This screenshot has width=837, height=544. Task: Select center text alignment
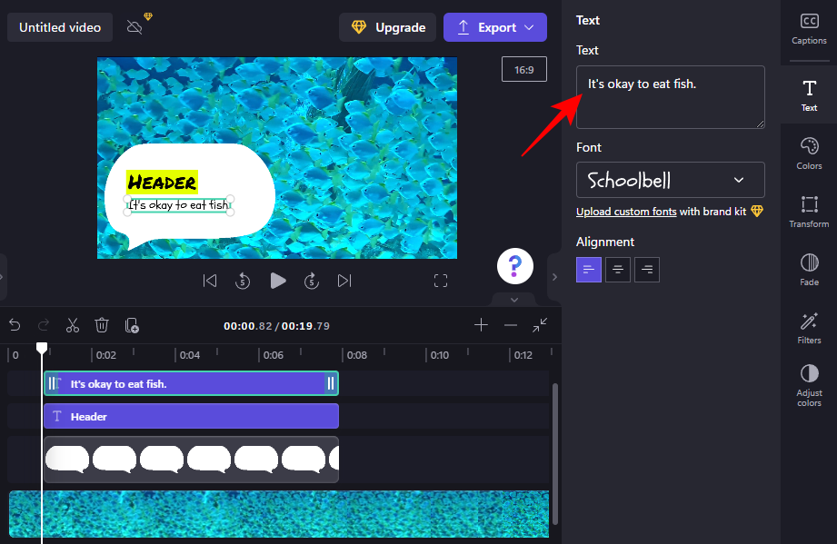[x=618, y=269]
